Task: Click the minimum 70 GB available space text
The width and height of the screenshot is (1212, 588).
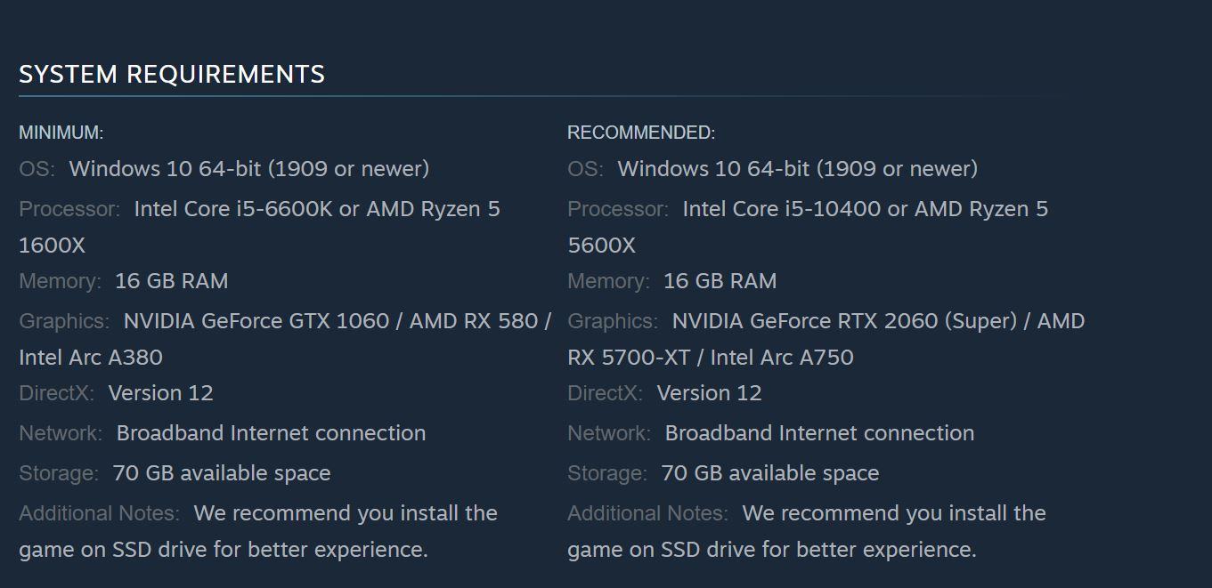Action: (222, 473)
